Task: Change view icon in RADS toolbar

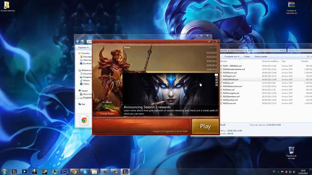Action: pyautogui.click(x=308, y=56)
